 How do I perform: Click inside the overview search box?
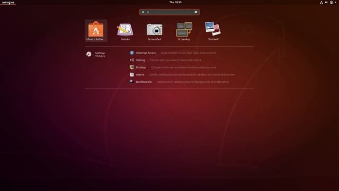(169, 12)
